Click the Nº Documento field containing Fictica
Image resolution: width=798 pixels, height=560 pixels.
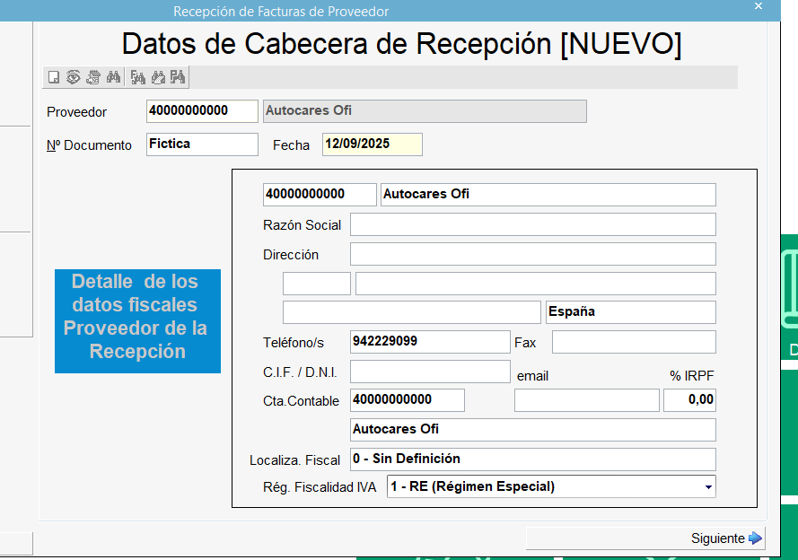[x=202, y=144]
